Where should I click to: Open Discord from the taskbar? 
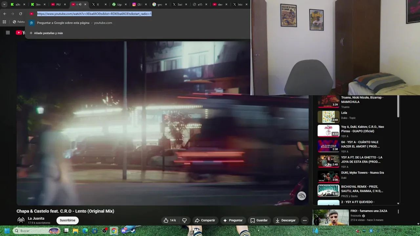pyautogui.click(x=124, y=231)
